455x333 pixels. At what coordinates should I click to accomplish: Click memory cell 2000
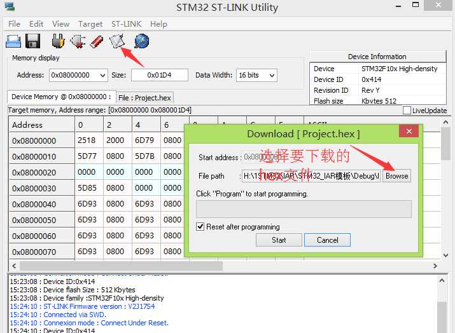118,140
